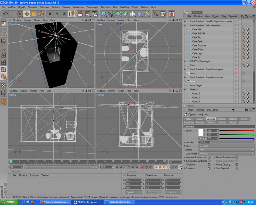Uncheck the Diffusione checkbox
This screenshot has height=205, width=256.
(209, 164)
